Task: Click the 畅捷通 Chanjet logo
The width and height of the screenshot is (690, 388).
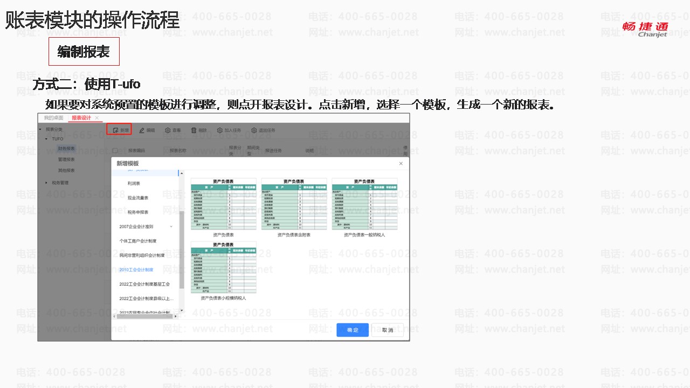Action: pos(645,29)
